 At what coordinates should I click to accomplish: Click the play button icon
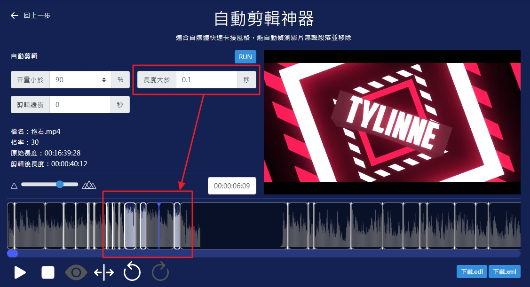pyautogui.click(x=20, y=272)
